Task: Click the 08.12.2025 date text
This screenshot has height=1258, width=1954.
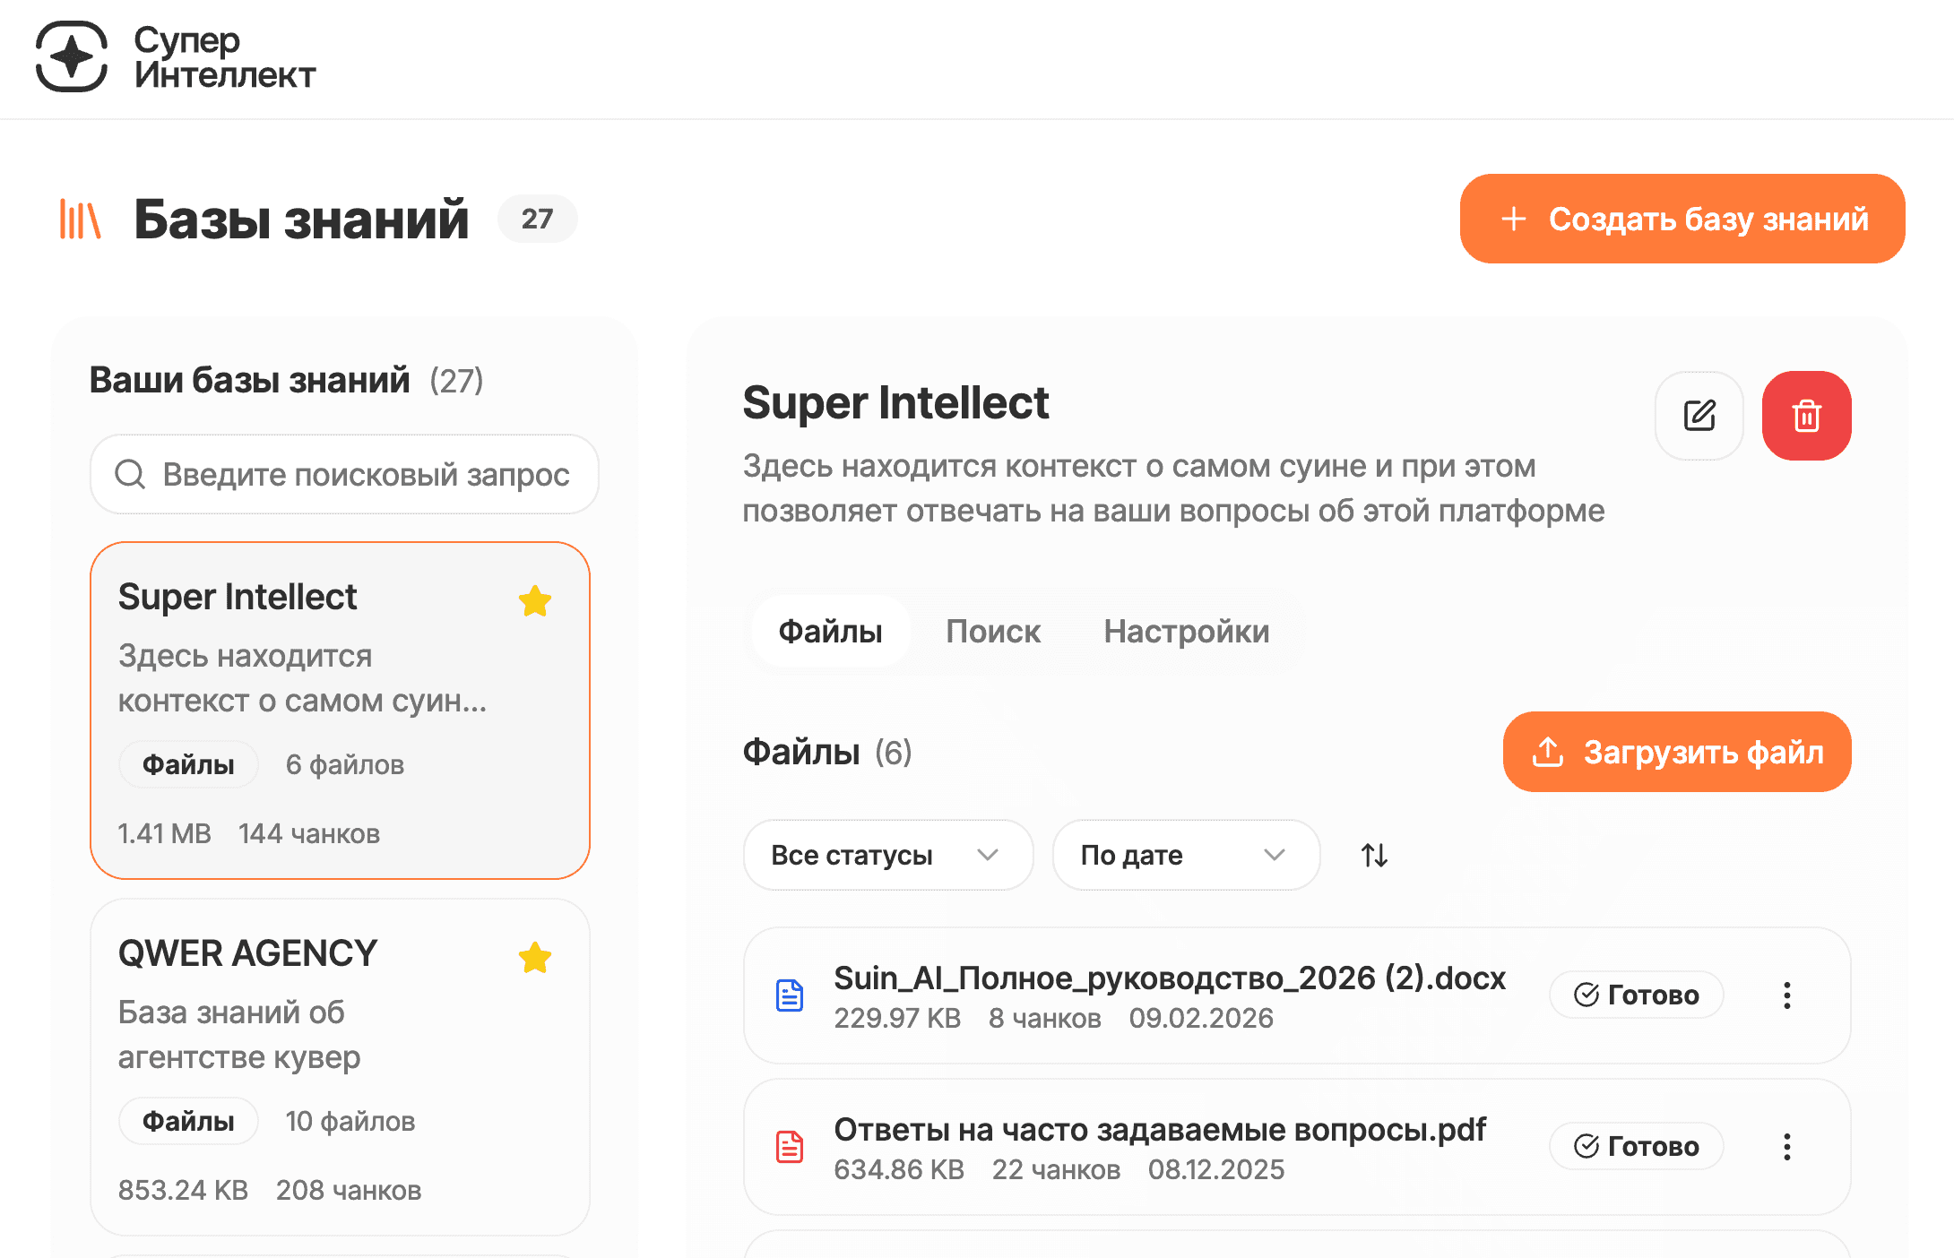Action: 1216,1169
